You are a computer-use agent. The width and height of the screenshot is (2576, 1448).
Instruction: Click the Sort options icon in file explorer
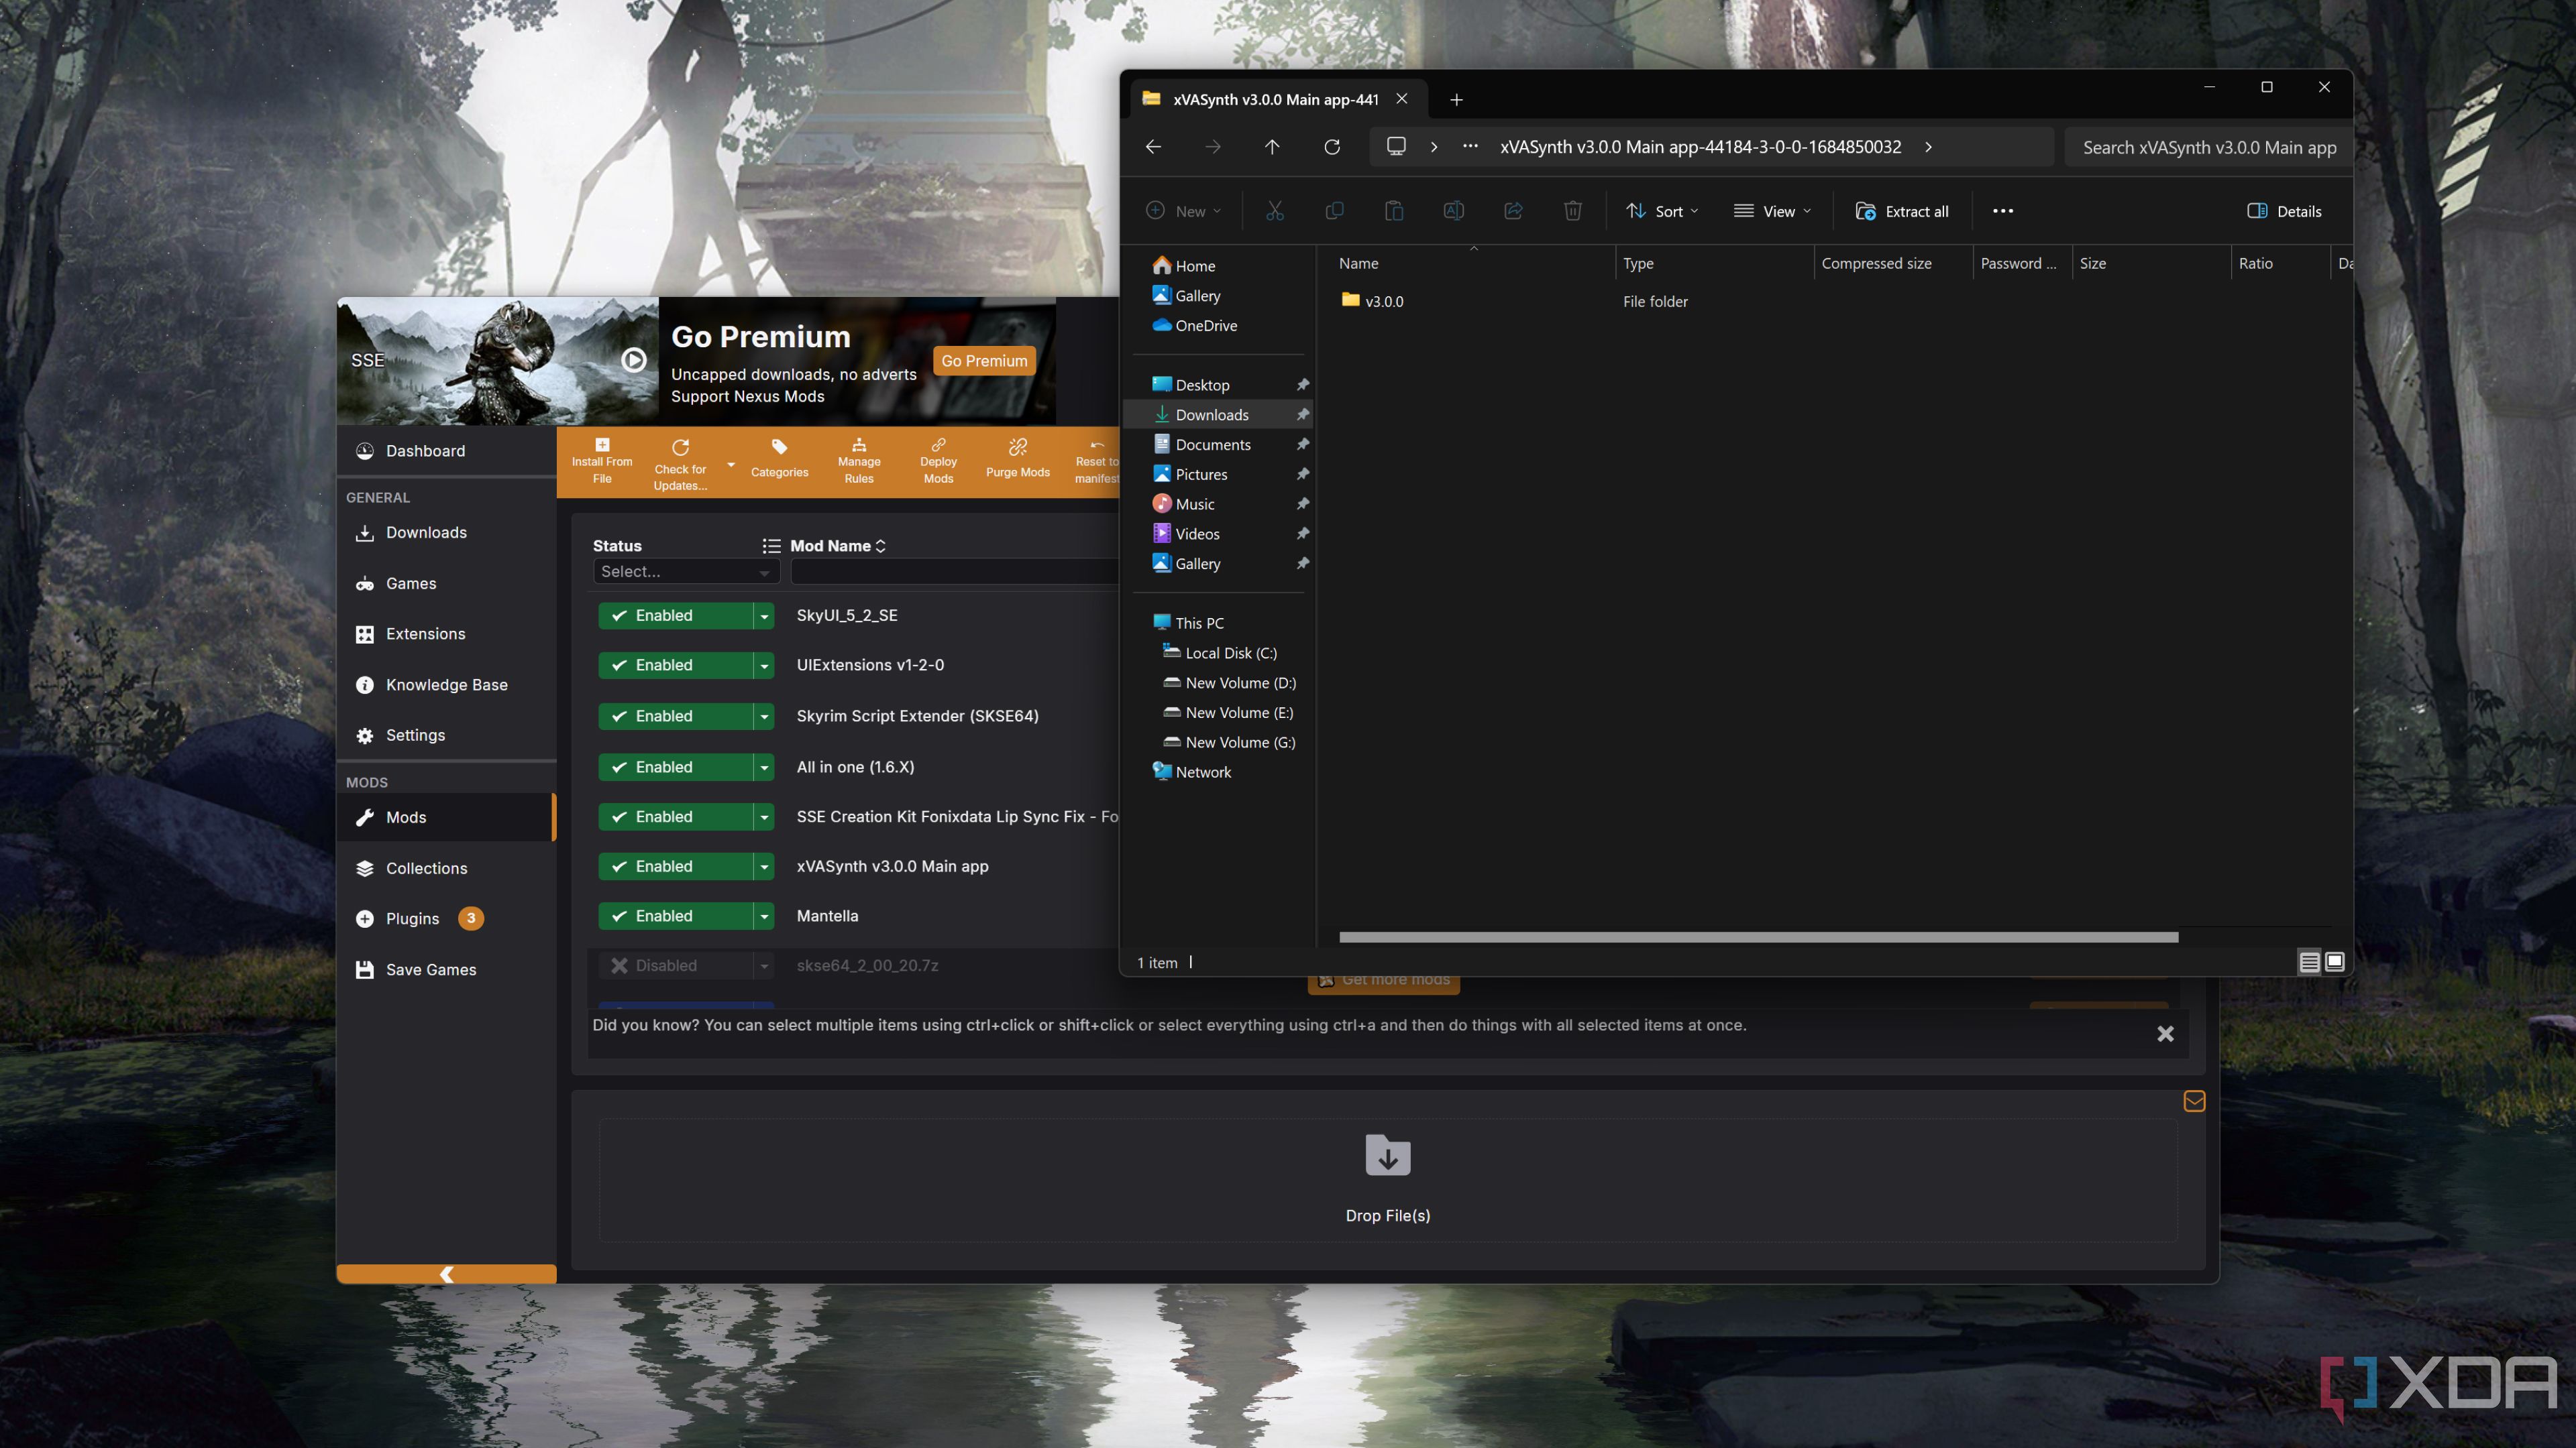pyautogui.click(x=1660, y=210)
